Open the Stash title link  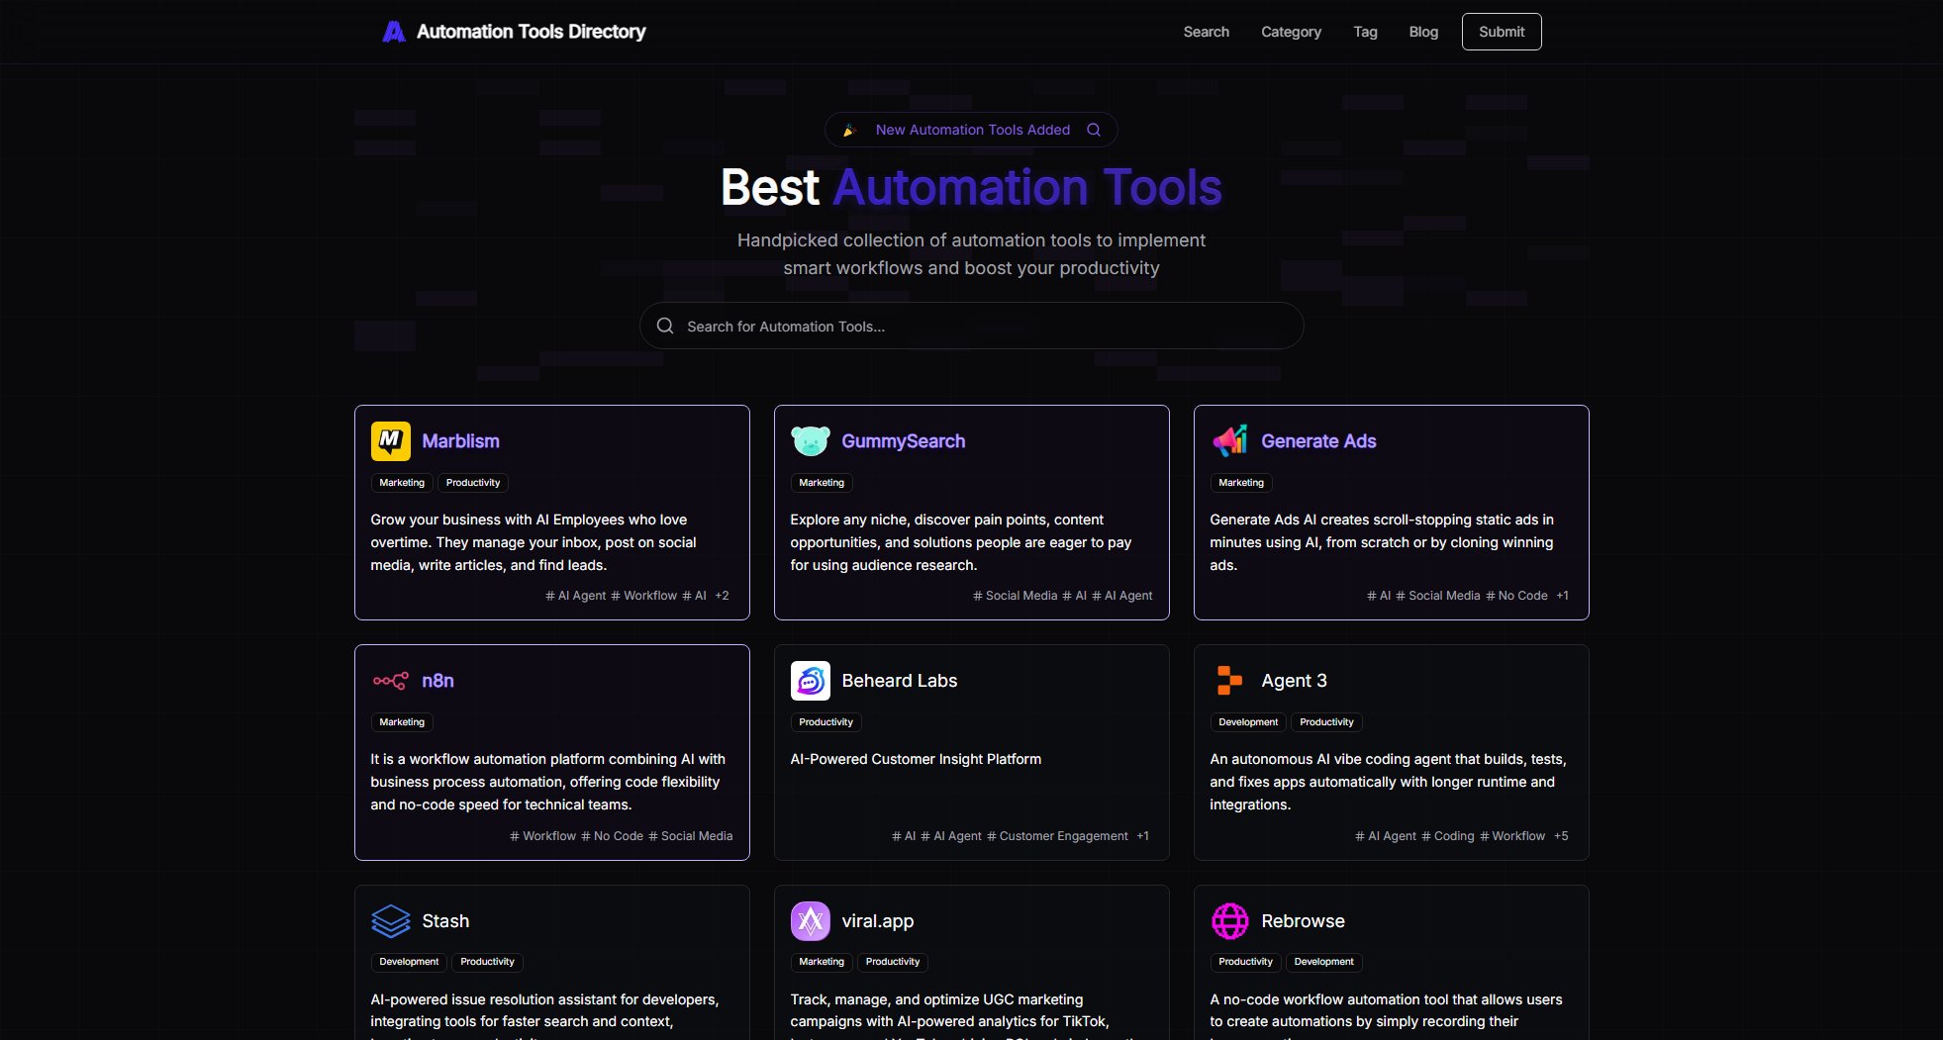(445, 921)
